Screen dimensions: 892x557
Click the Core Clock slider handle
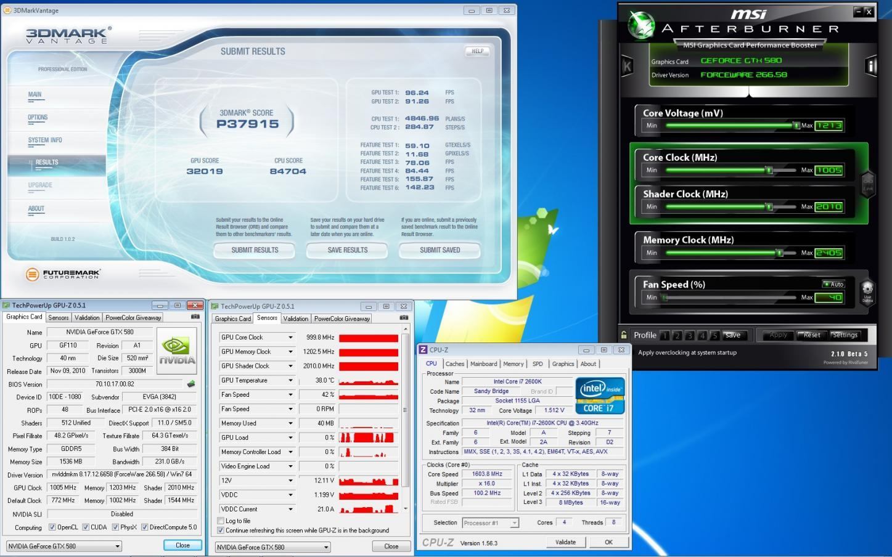pos(769,170)
